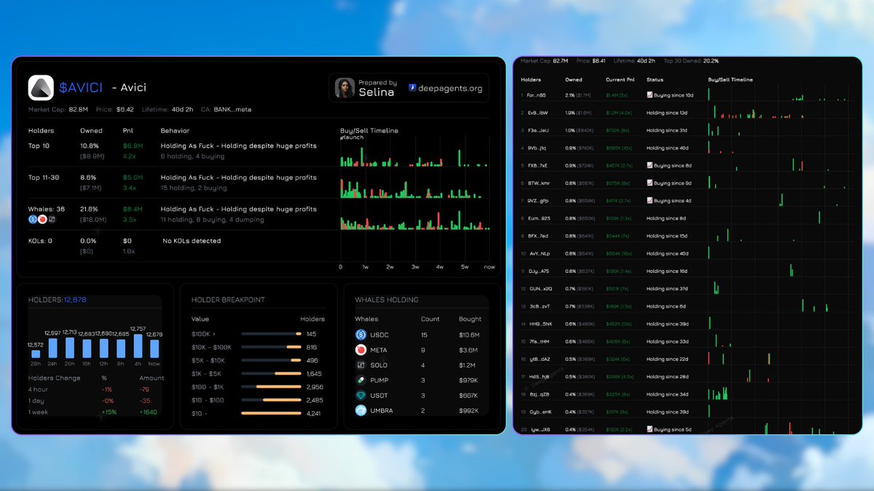This screenshot has width=874, height=491.
Task: Click the Now bar in Holders chart
Action: [x=154, y=349]
